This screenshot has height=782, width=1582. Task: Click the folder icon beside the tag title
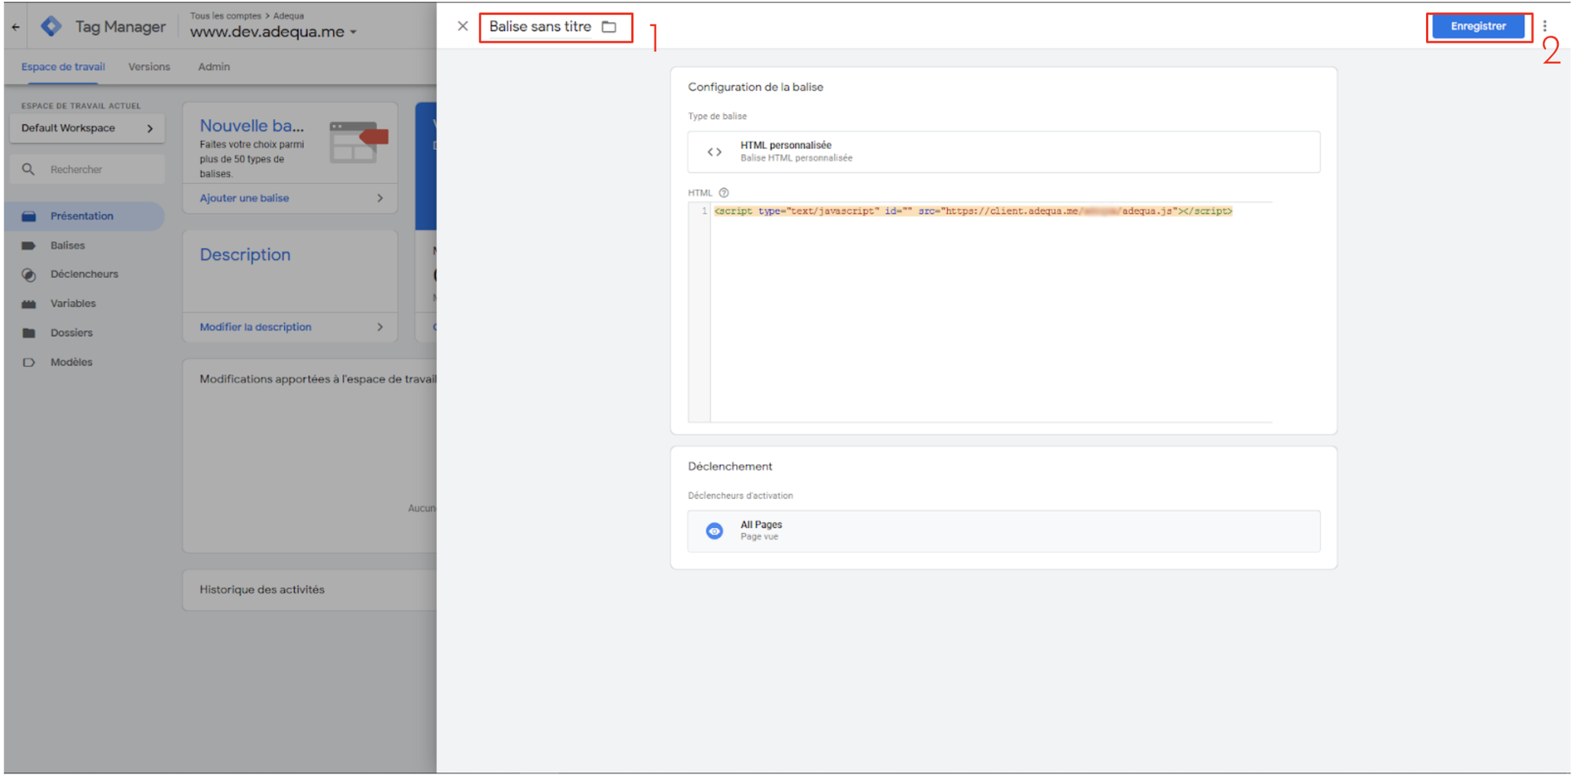click(609, 27)
